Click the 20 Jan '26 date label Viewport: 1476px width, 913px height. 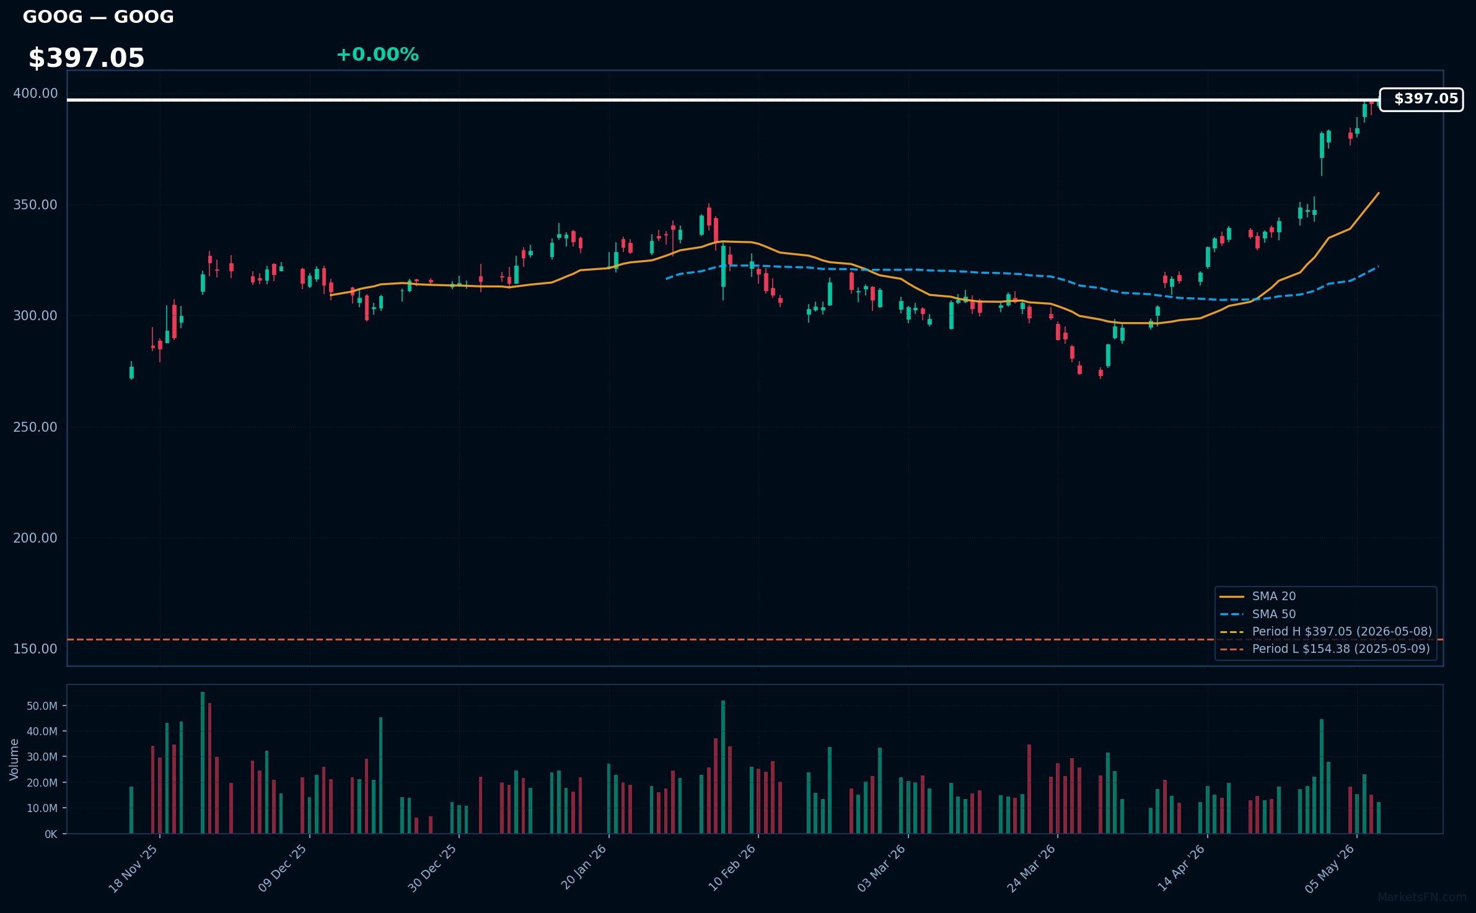click(583, 868)
